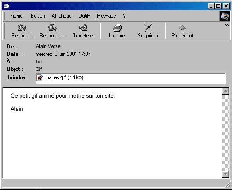232x190 pixels.
Task: Click inside the Joindre attachment field
Action: [131, 78]
